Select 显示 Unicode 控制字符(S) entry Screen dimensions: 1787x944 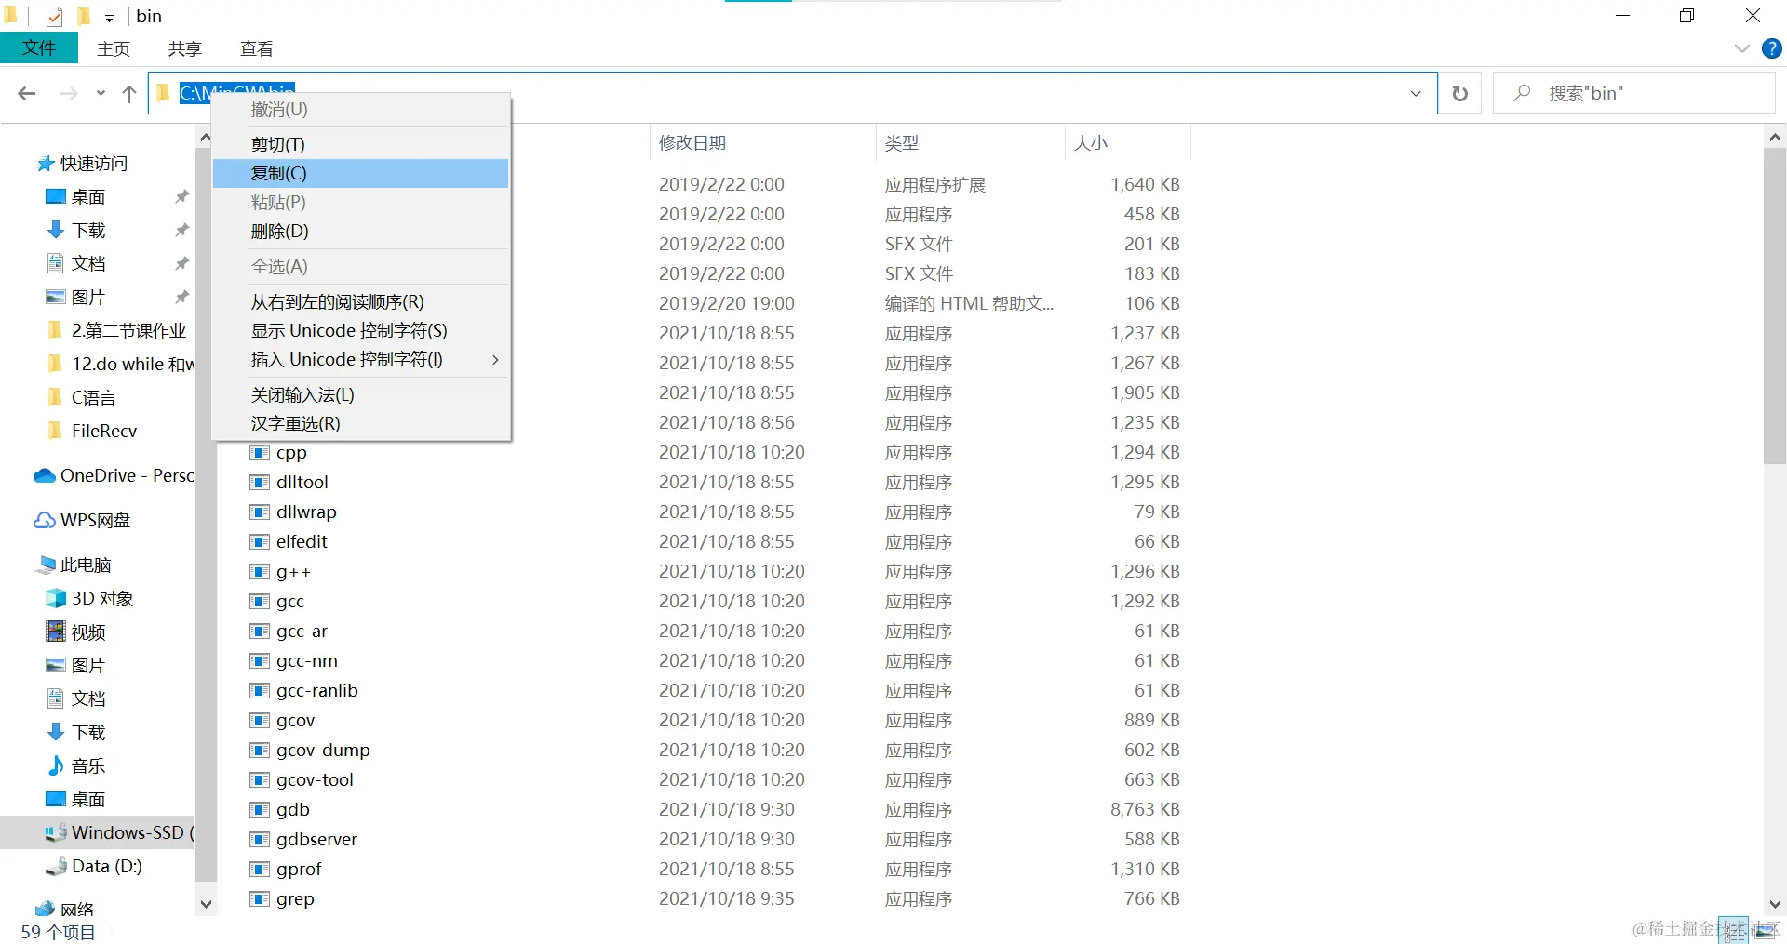click(x=361, y=331)
